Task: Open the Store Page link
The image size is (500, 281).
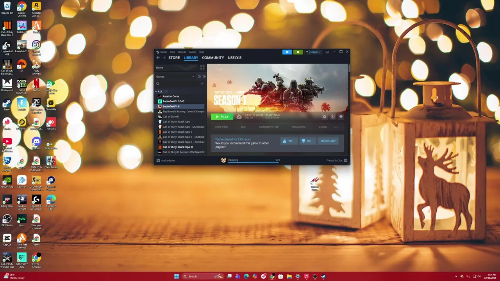Action: tap(221, 127)
